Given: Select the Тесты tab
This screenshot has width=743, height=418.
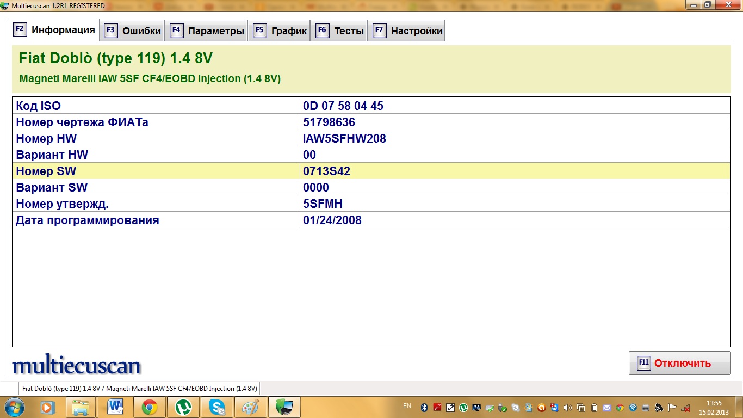Looking at the screenshot, I should [340, 31].
